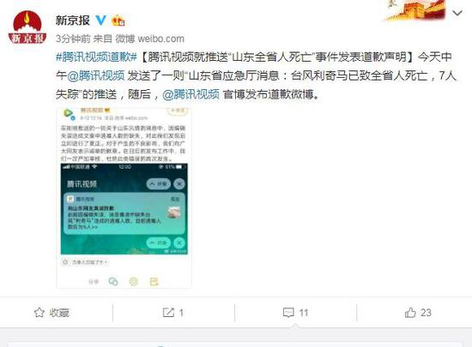472x347 pixels.
Task: Click the repost count 1
Action: [181, 313]
